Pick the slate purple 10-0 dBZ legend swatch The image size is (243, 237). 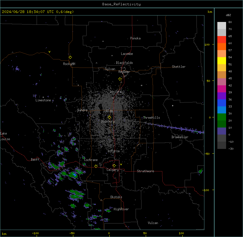[222, 131]
